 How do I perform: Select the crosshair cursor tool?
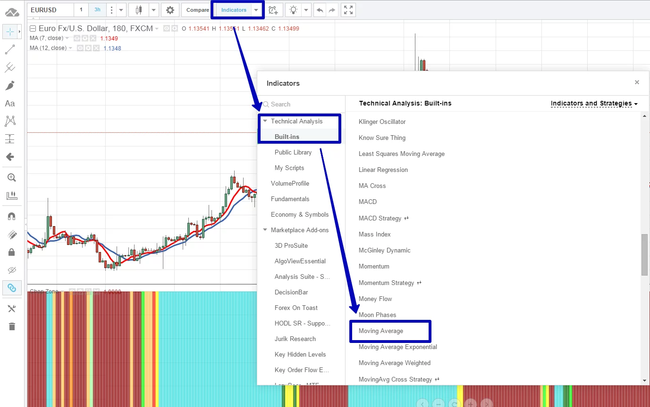(x=10, y=32)
